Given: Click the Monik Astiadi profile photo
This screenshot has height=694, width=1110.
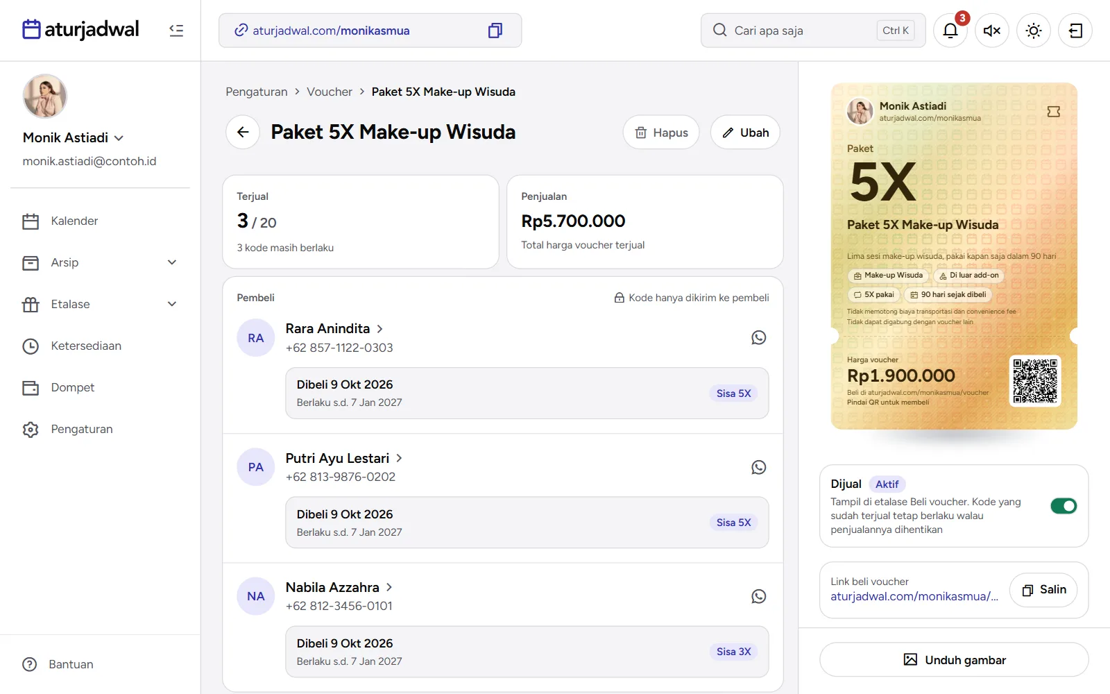Looking at the screenshot, I should 45,96.
